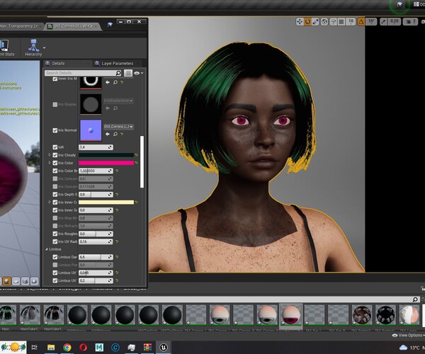Image resolution: width=425 pixels, height=354 pixels.
Task: Open Google Chrome from the taskbar
Action: tap(67, 347)
